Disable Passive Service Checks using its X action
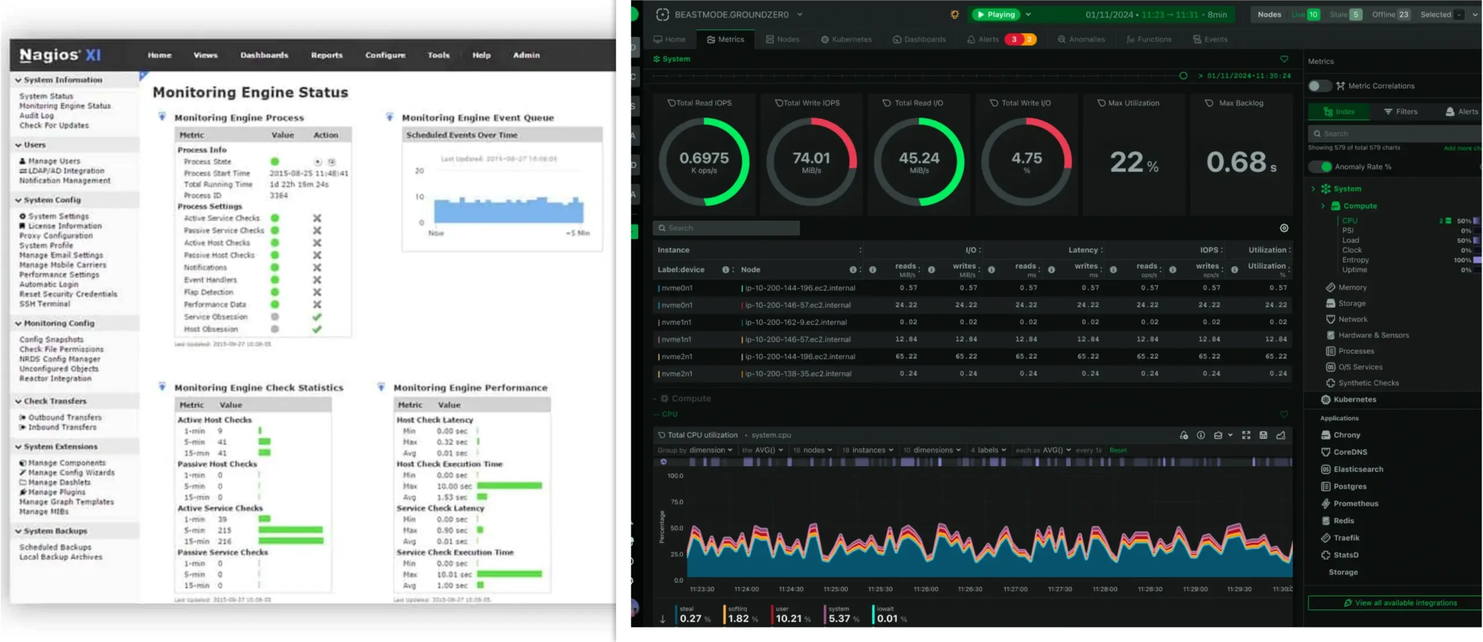The height and width of the screenshot is (642, 1483). [317, 231]
